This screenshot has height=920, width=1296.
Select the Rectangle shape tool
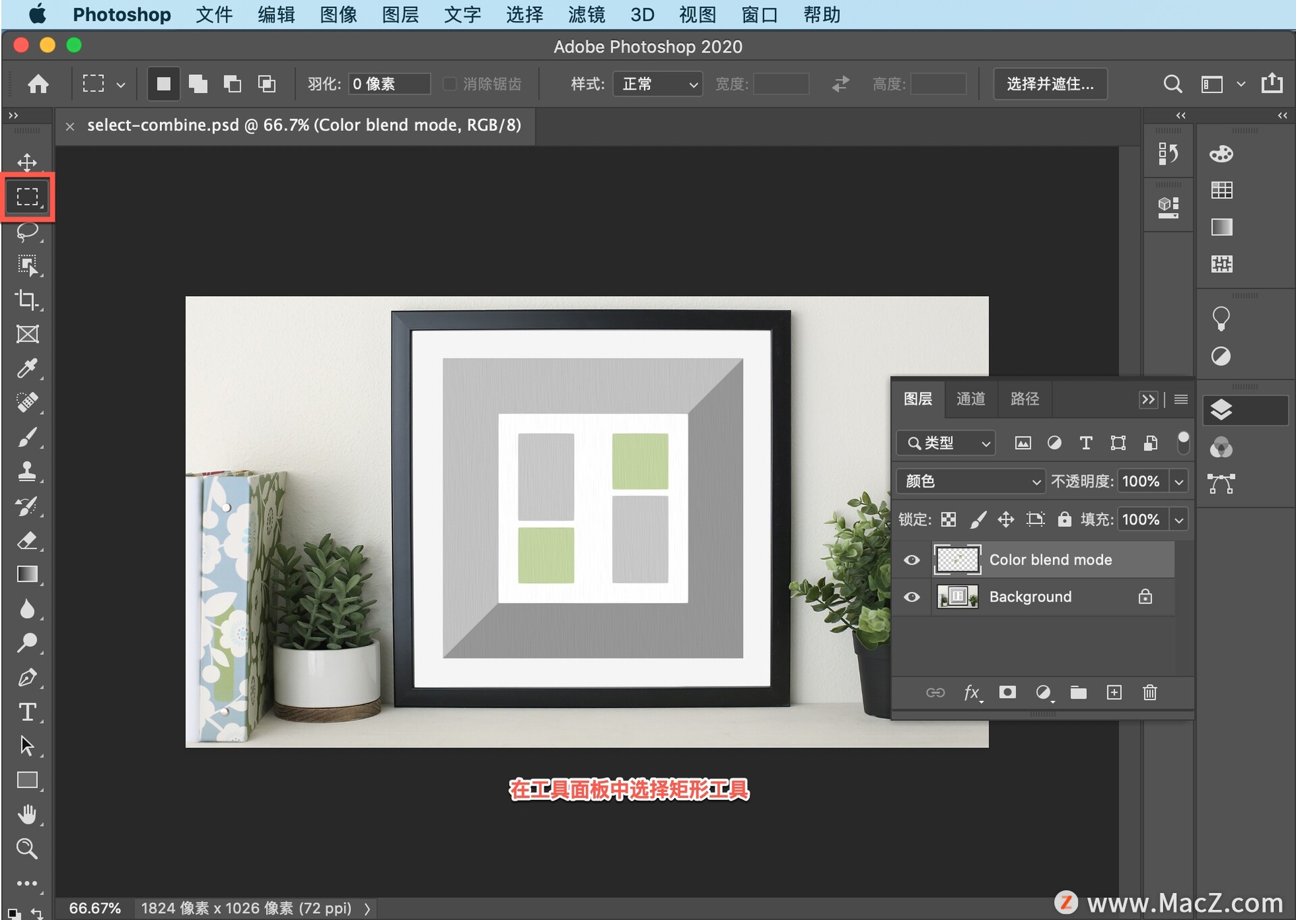(27, 780)
